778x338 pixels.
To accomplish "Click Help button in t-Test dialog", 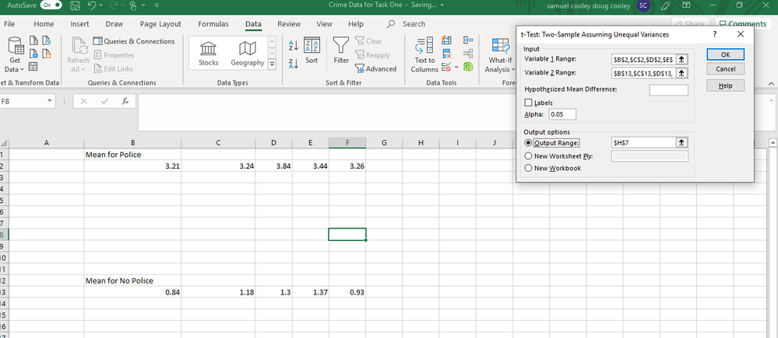I will (725, 85).
